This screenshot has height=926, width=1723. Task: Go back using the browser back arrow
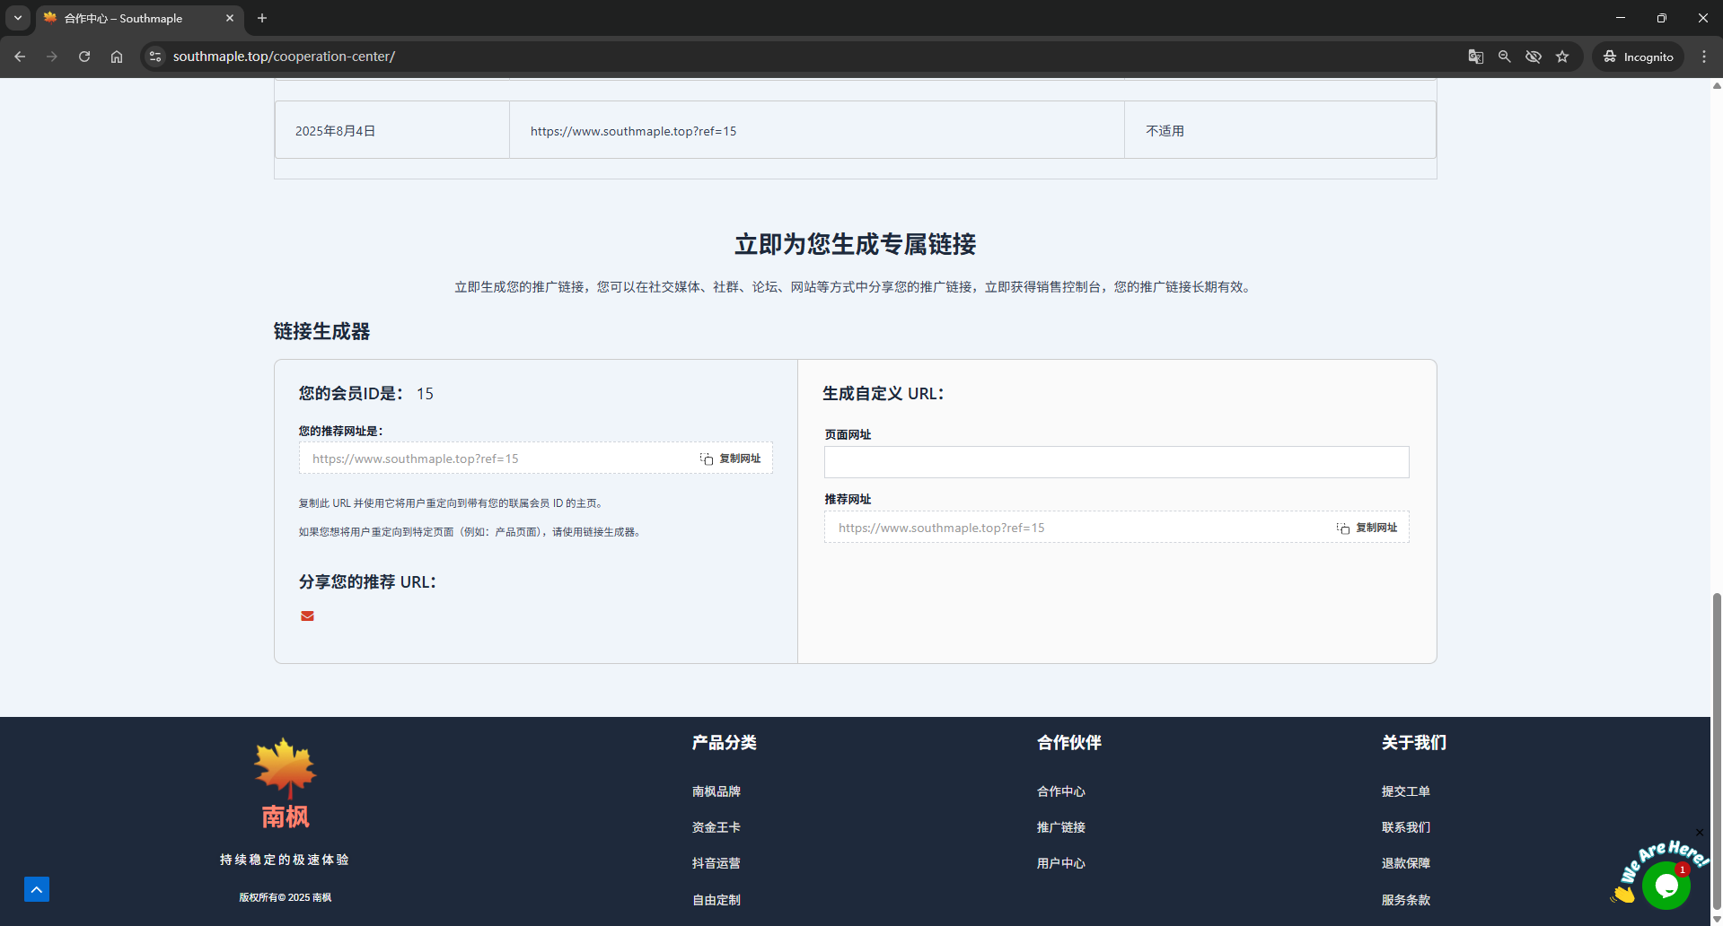click(x=20, y=56)
